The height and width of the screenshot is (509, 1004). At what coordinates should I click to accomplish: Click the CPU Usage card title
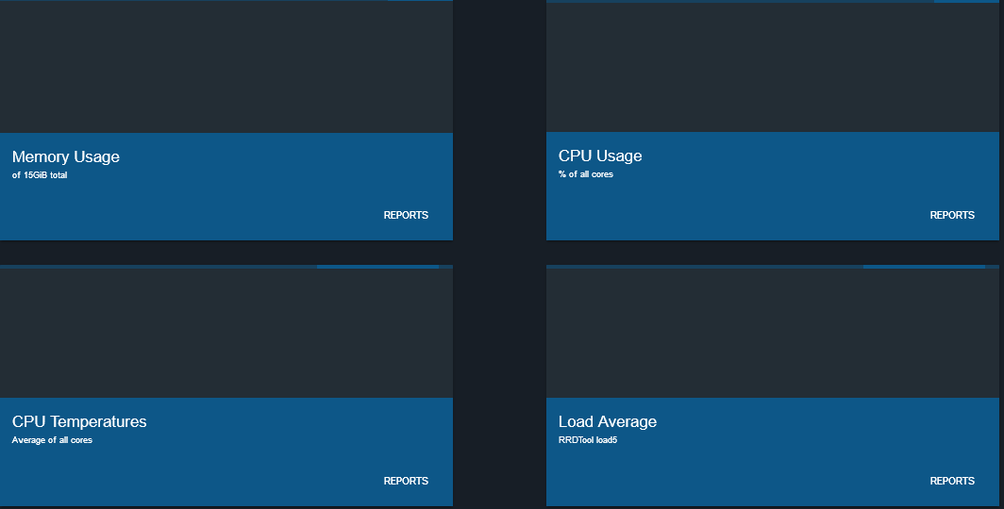click(600, 156)
